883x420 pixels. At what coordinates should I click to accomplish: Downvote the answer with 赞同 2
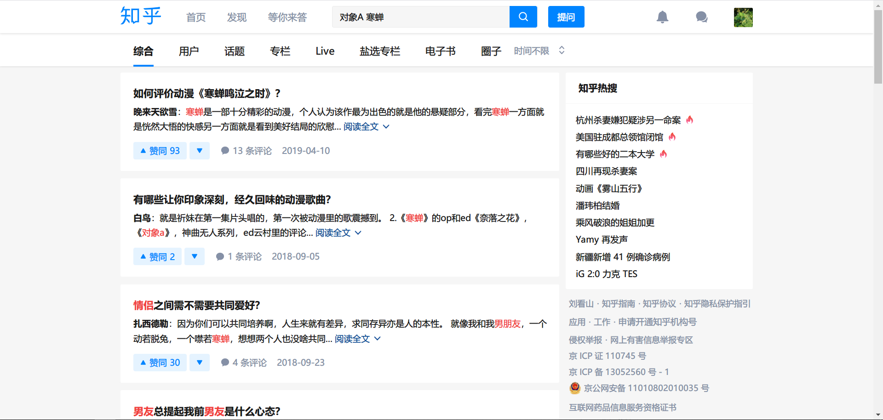(x=195, y=256)
